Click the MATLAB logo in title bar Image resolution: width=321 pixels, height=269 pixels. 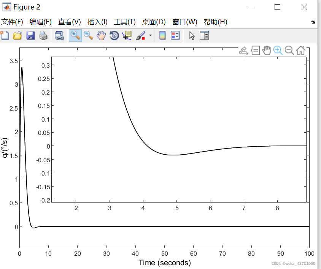(x=6, y=7)
